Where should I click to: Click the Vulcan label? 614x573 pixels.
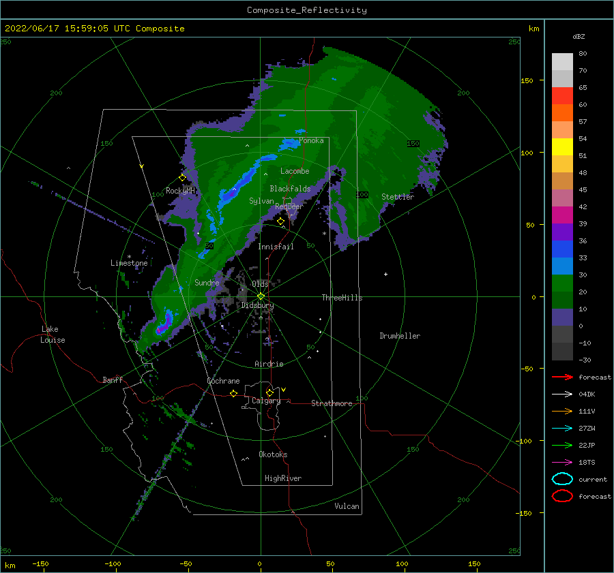[x=347, y=506]
